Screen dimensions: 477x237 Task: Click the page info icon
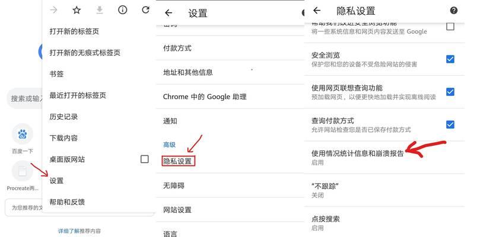click(x=122, y=10)
